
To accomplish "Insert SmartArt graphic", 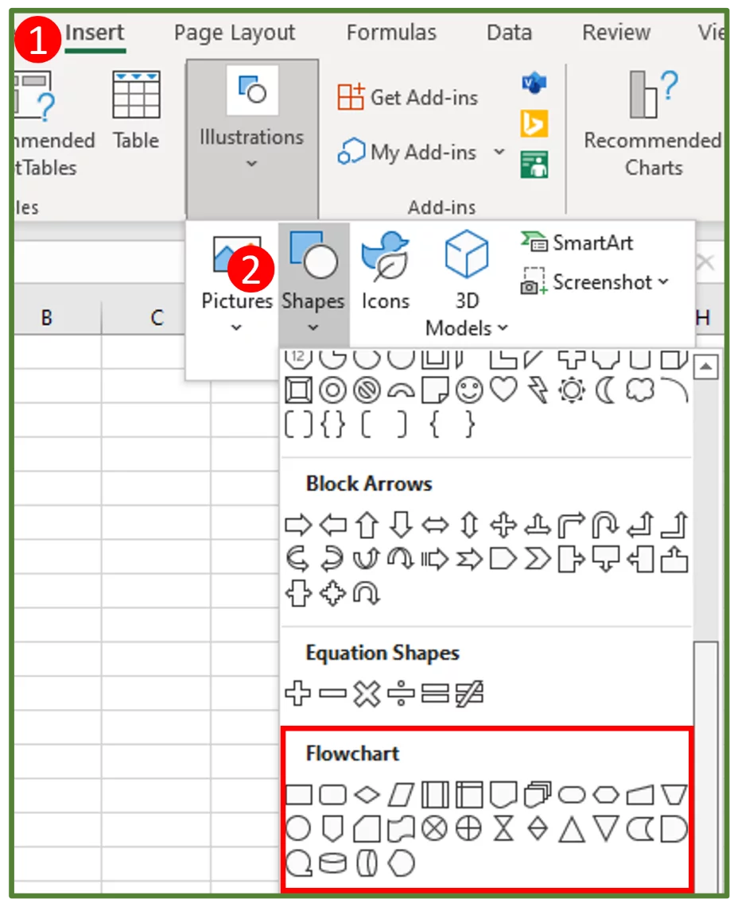I will click(x=592, y=243).
